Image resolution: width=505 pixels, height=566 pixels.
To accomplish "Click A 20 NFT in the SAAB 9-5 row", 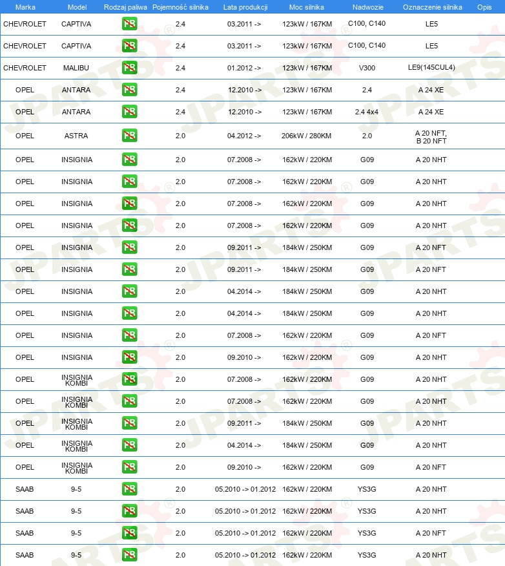I will (431, 533).
